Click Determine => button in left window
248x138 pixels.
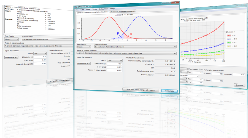11,57
